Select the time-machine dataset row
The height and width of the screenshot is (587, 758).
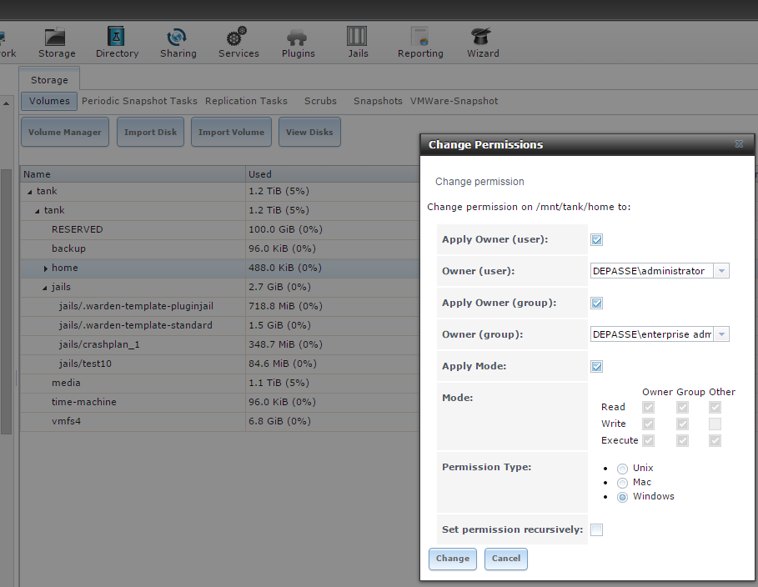point(220,402)
